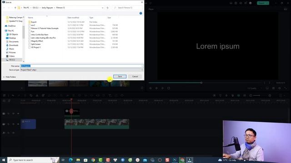Sort files by Name column header
Image resolution: width=291 pixels, height=163 pixels.
tap(30, 18)
